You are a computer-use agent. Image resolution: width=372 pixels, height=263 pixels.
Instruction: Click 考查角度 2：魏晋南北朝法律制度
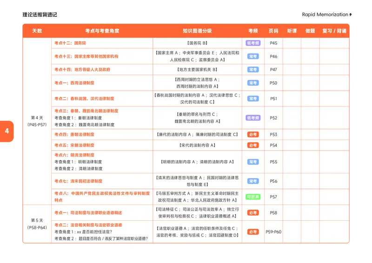(85, 125)
